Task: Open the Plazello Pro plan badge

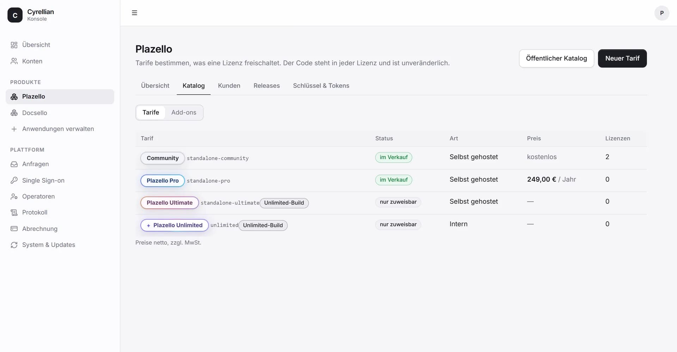Action: [163, 181]
